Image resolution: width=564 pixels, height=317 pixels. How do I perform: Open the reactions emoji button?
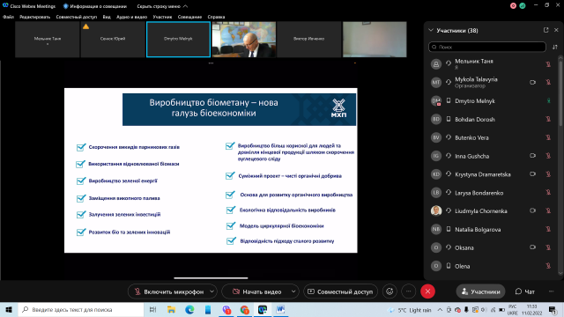pos(390,291)
